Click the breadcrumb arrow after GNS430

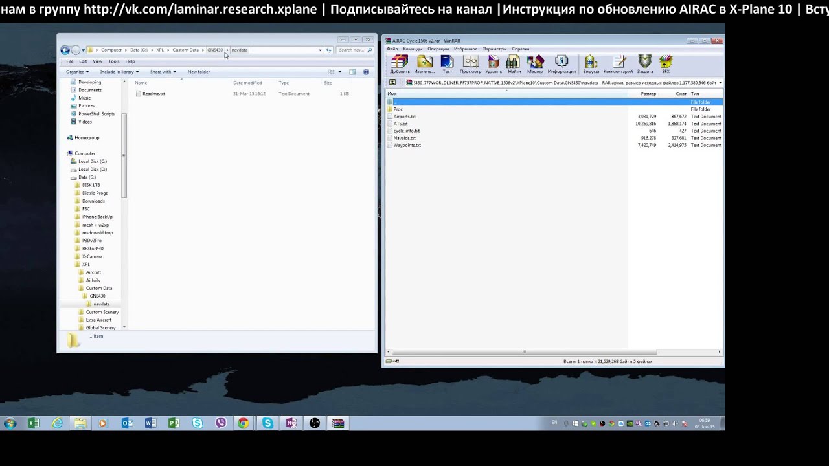pyautogui.click(x=227, y=50)
